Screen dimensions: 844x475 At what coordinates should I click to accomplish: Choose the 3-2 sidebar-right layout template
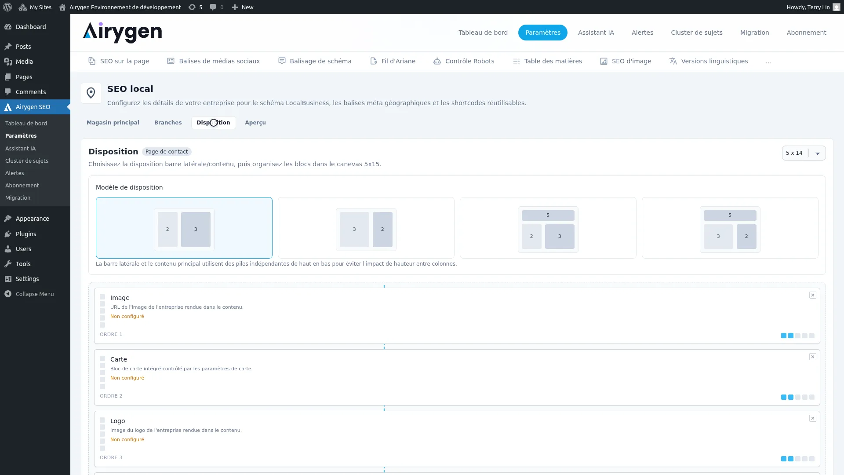[x=366, y=228]
